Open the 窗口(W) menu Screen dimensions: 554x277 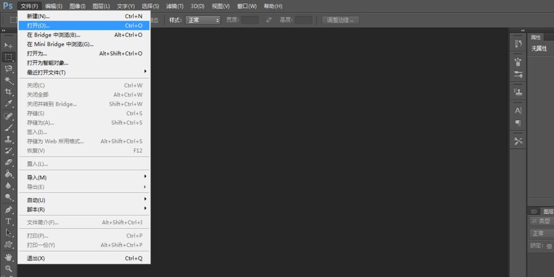247,6
